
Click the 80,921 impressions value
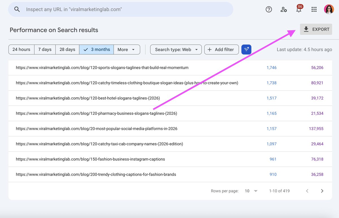(317, 83)
